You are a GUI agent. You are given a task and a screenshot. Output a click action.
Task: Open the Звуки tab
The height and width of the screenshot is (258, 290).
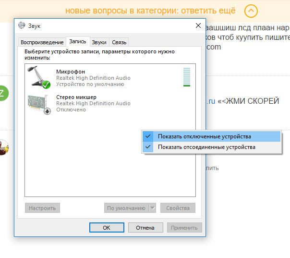click(x=99, y=42)
